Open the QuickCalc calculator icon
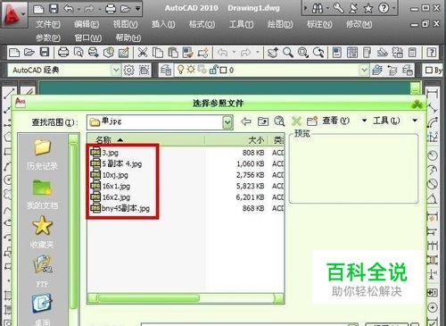Image resolution: width=446 pixels, height=326 pixels. point(412,53)
